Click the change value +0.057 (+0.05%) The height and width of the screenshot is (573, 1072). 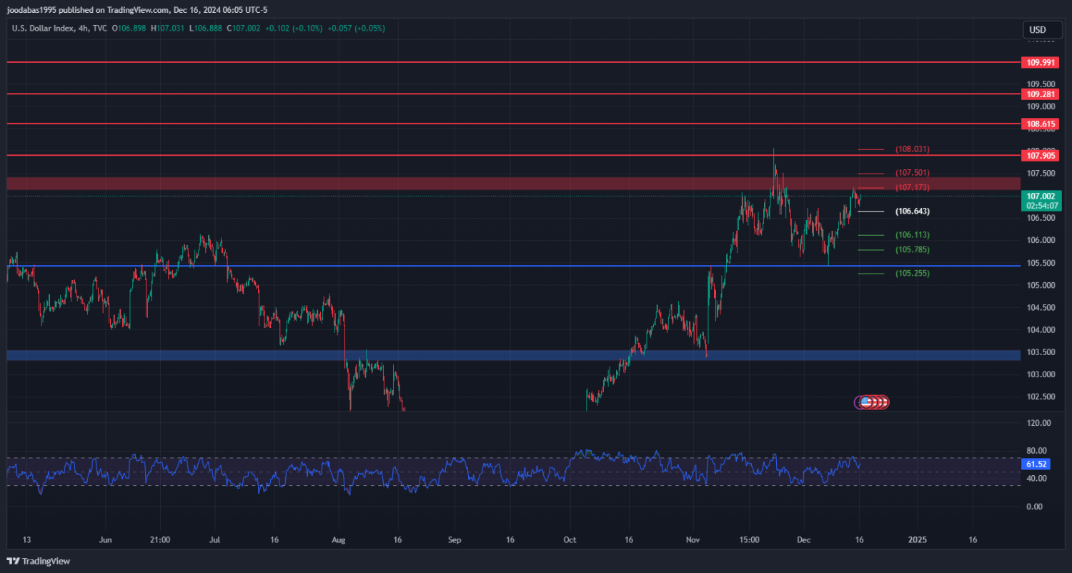357,29
